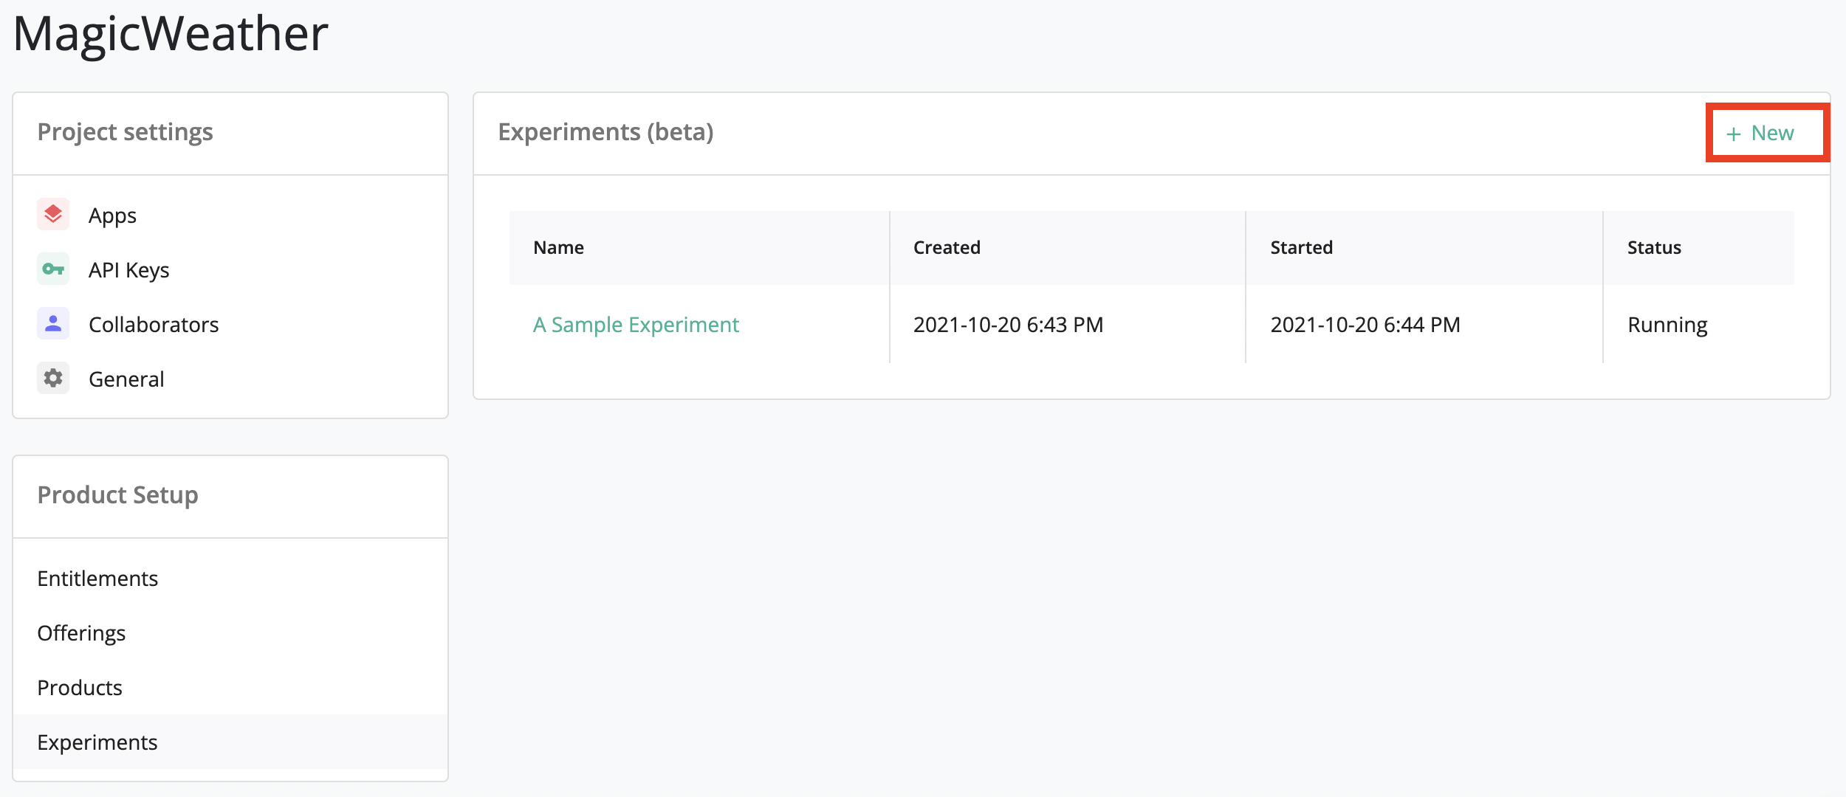The width and height of the screenshot is (1846, 797).
Task: Open the Entitlements section
Action: point(97,579)
